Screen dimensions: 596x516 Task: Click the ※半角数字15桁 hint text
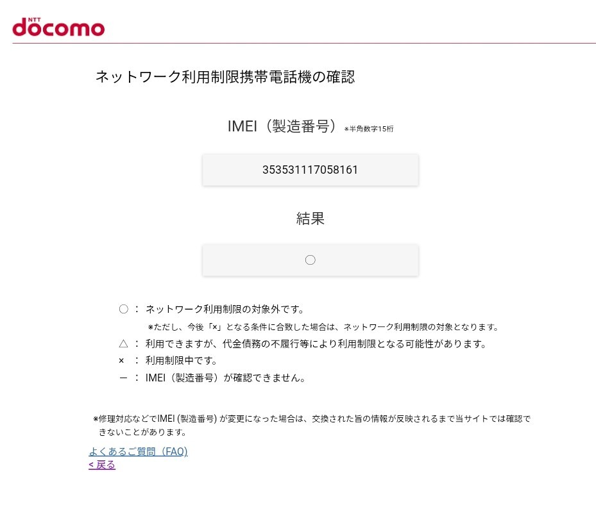pos(369,129)
